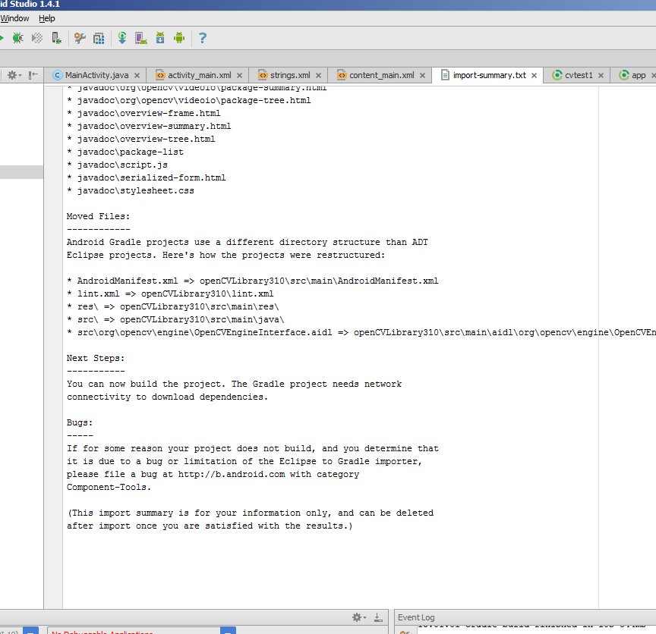Screen dimensions: 656x634
Task: Open the AVD Manager icon
Action: tap(141, 39)
